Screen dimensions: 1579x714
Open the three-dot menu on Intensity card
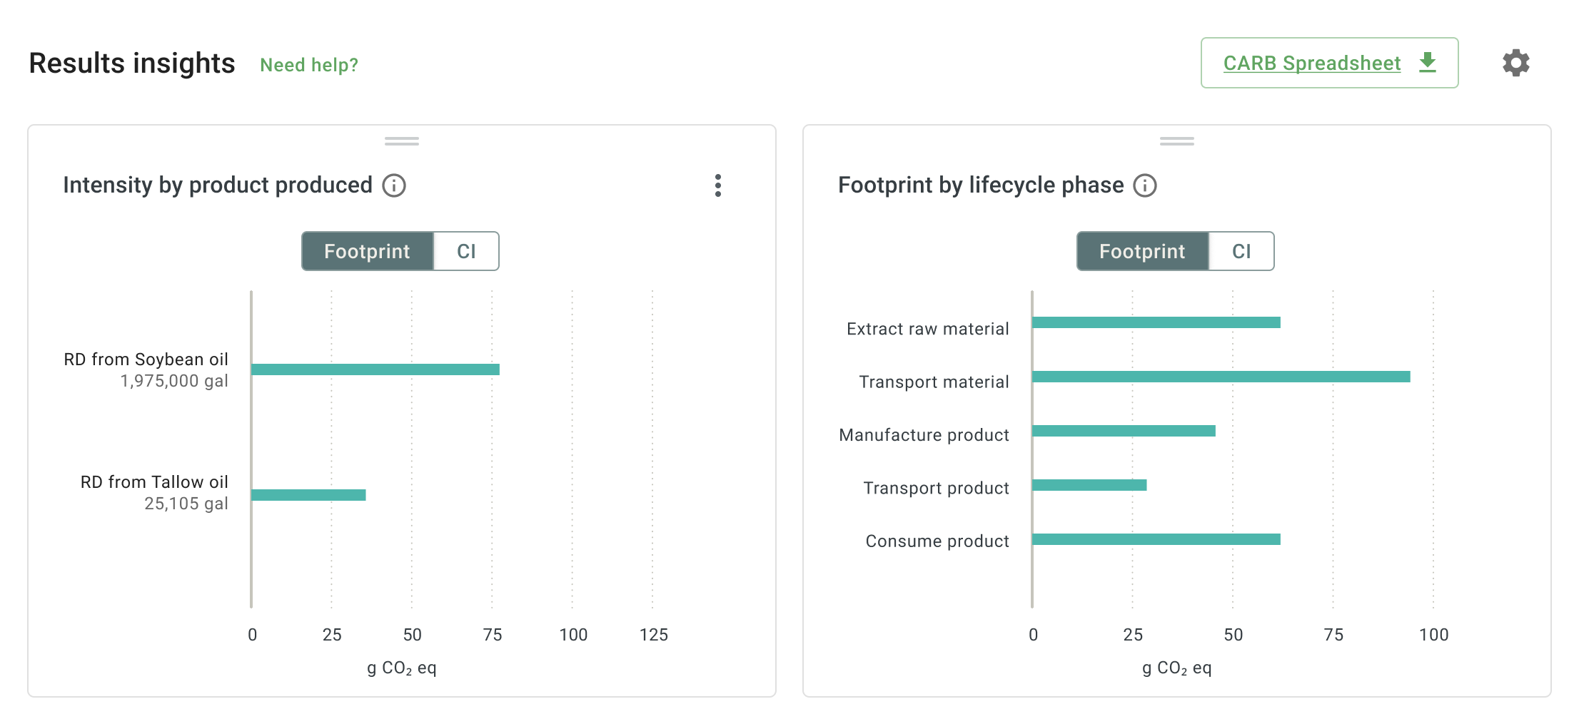click(718, 185)
